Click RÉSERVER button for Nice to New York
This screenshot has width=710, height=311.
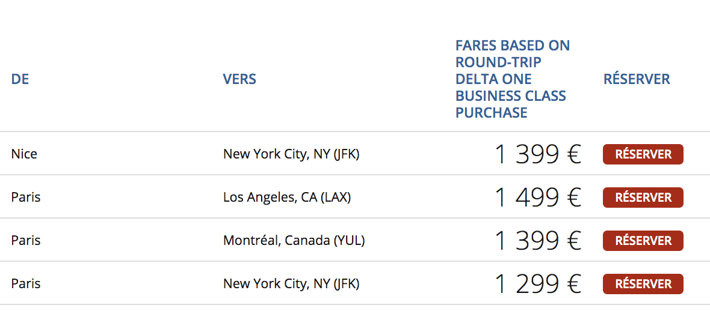pos(643,154)
